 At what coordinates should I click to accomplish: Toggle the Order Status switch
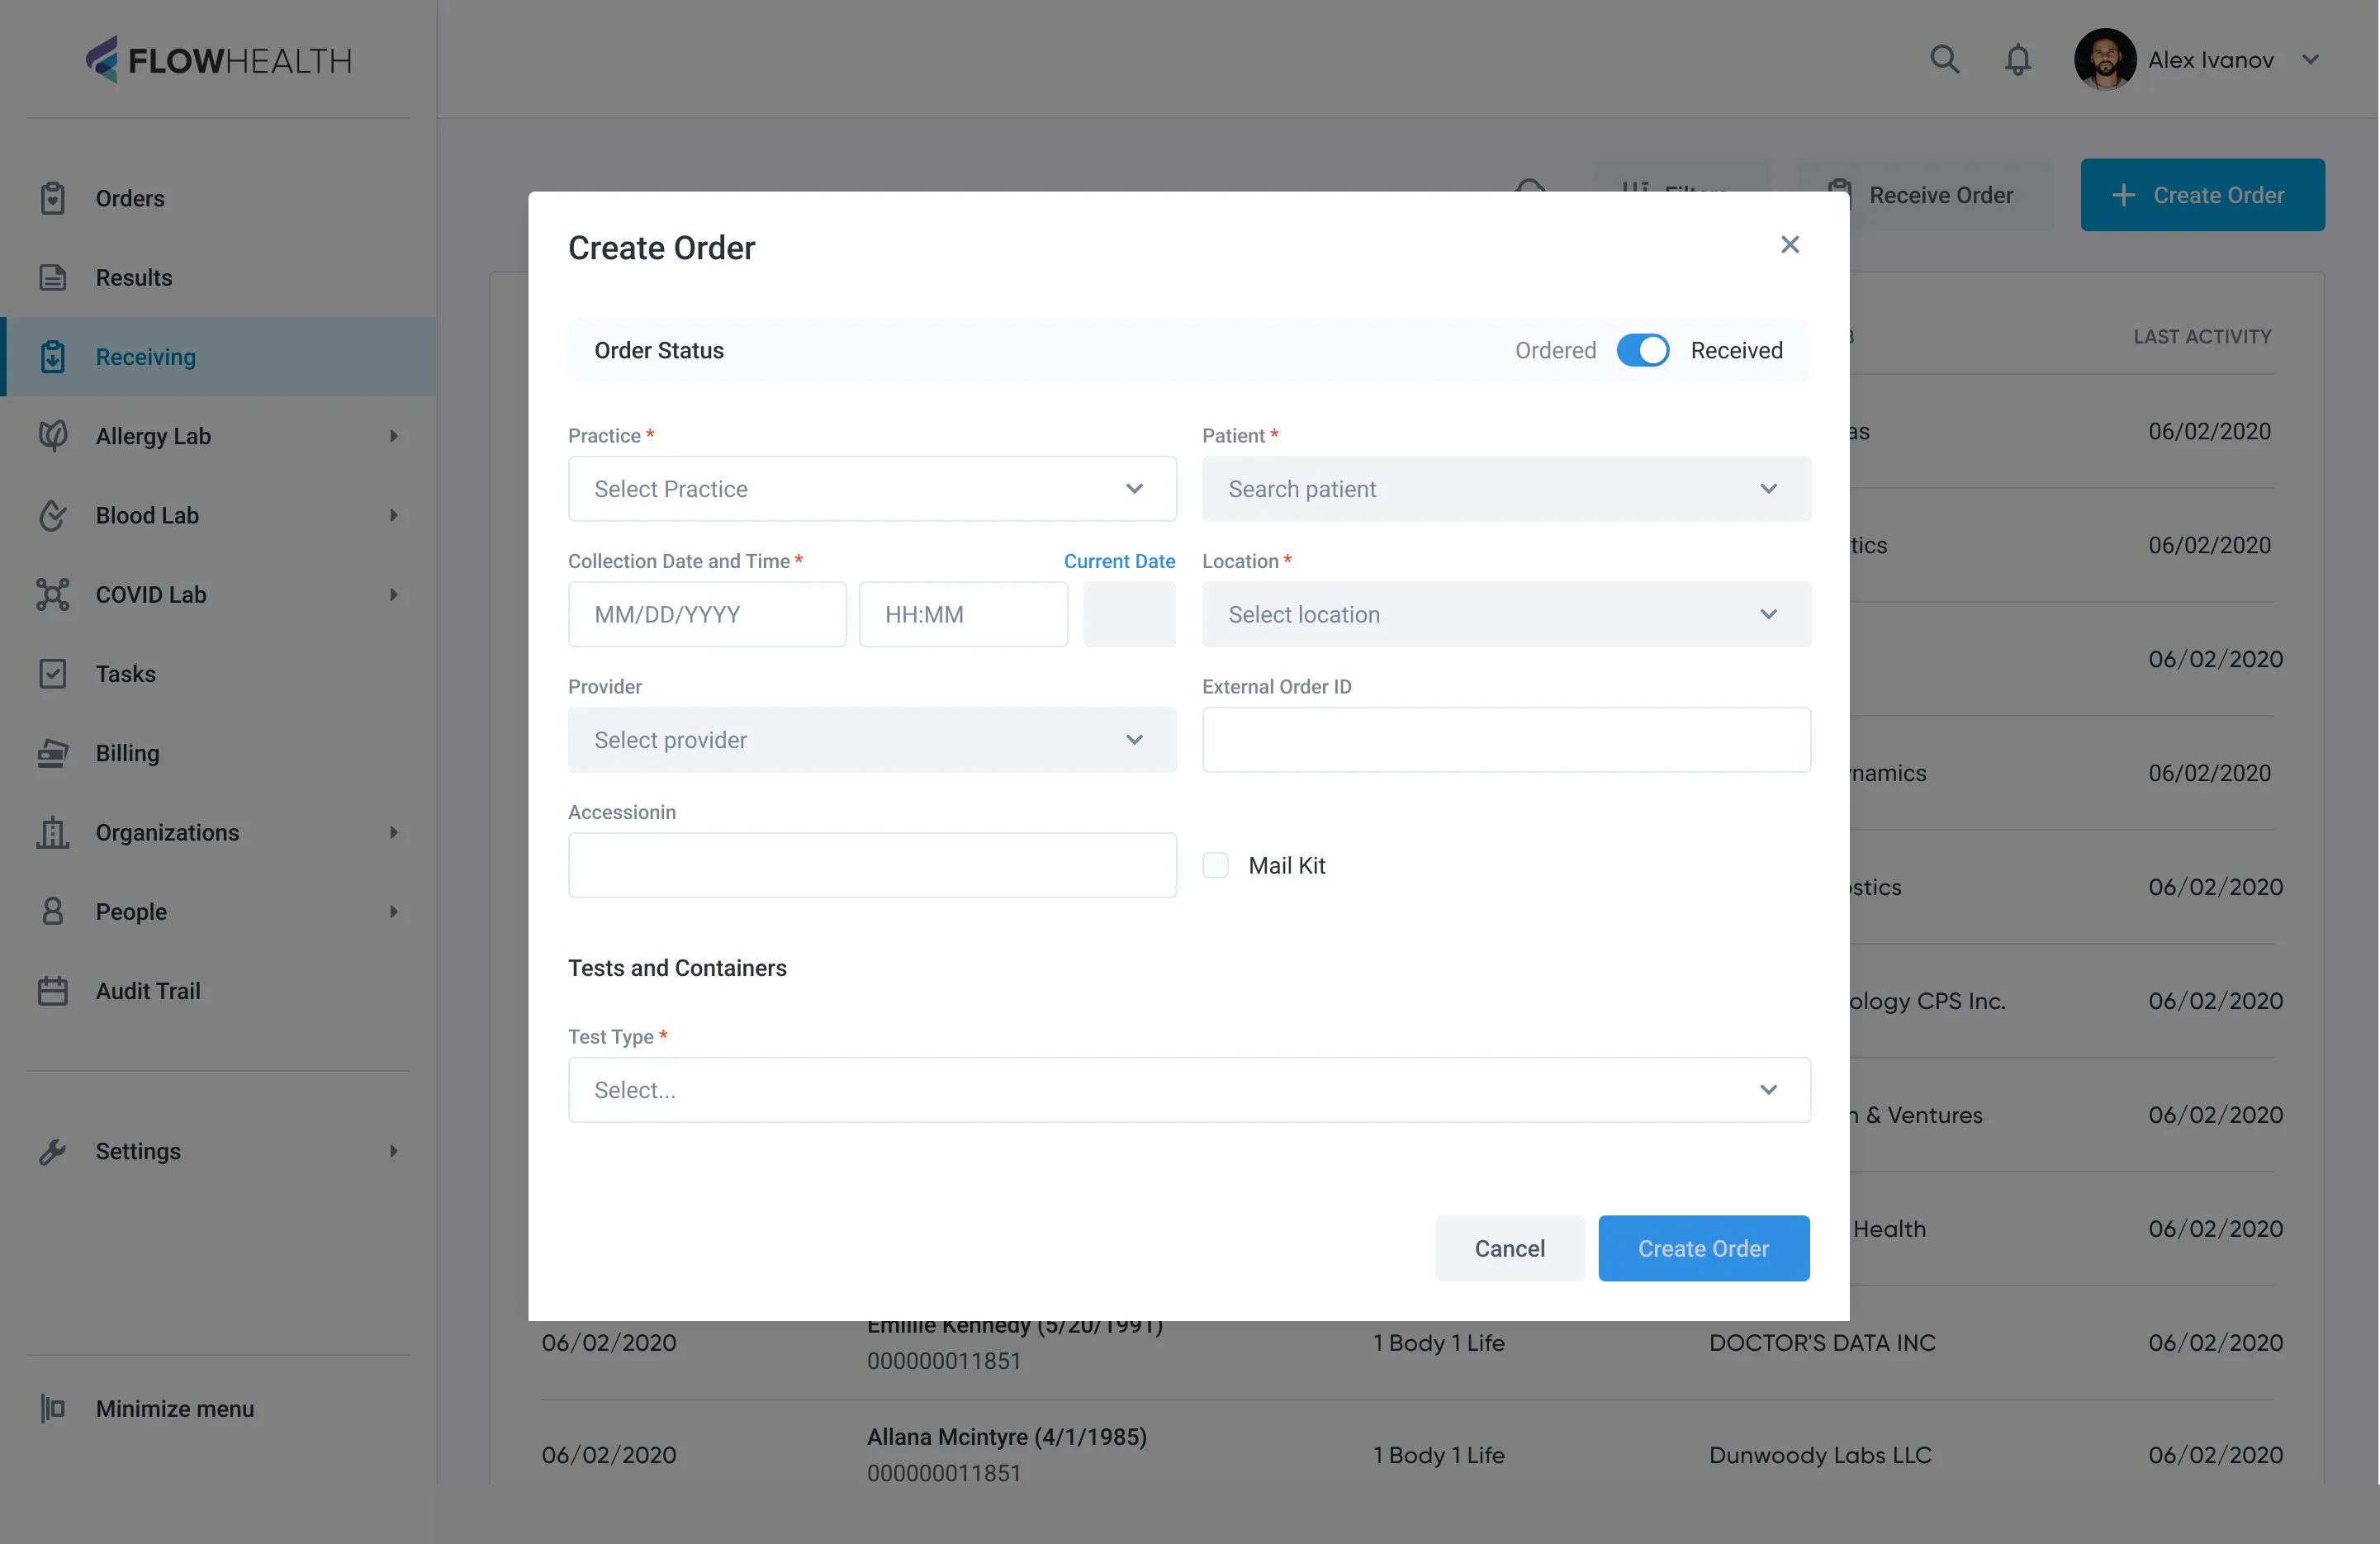click(1643, 350)
